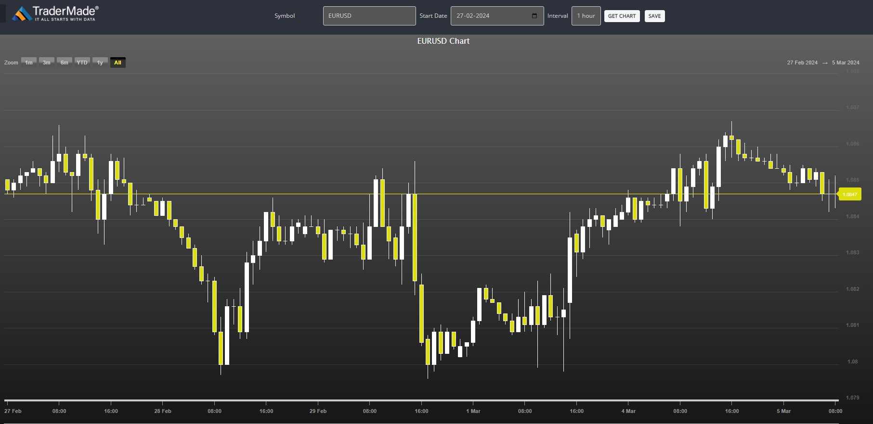Click the 5 Mar time axis label
The width and height of the screenshot is (873, 424).
click(783, 411)
